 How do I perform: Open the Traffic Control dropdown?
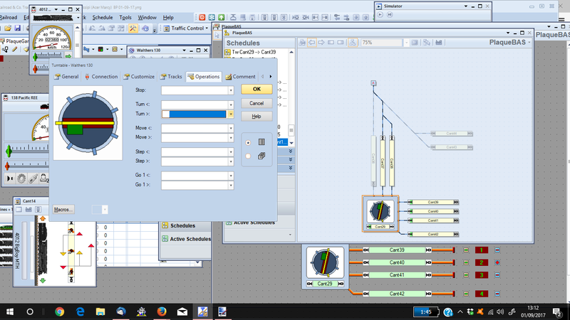coord(186,28)
